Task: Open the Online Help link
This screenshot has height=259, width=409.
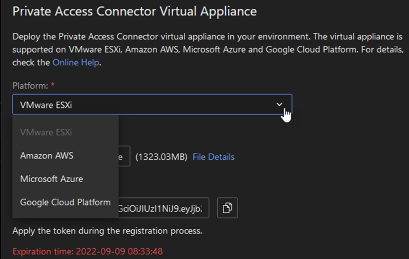Action: coord(76,62)
